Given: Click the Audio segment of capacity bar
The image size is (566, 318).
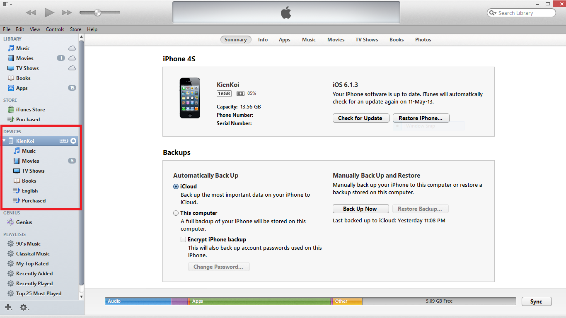Looking at the screenshot, I should click(x=138, y=301).
